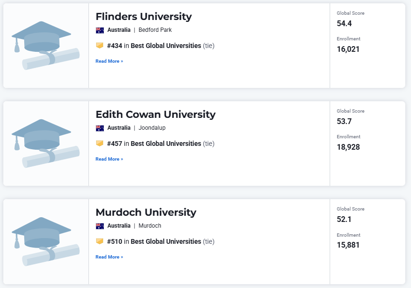Open the Flinders University title link

click(x=144, y=17)
